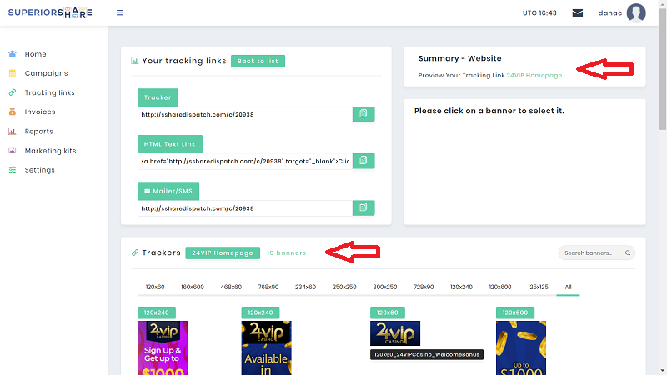Open the mail envelope icon in the header
Screen dimensions: 667x375
click(x=577, y=13)
